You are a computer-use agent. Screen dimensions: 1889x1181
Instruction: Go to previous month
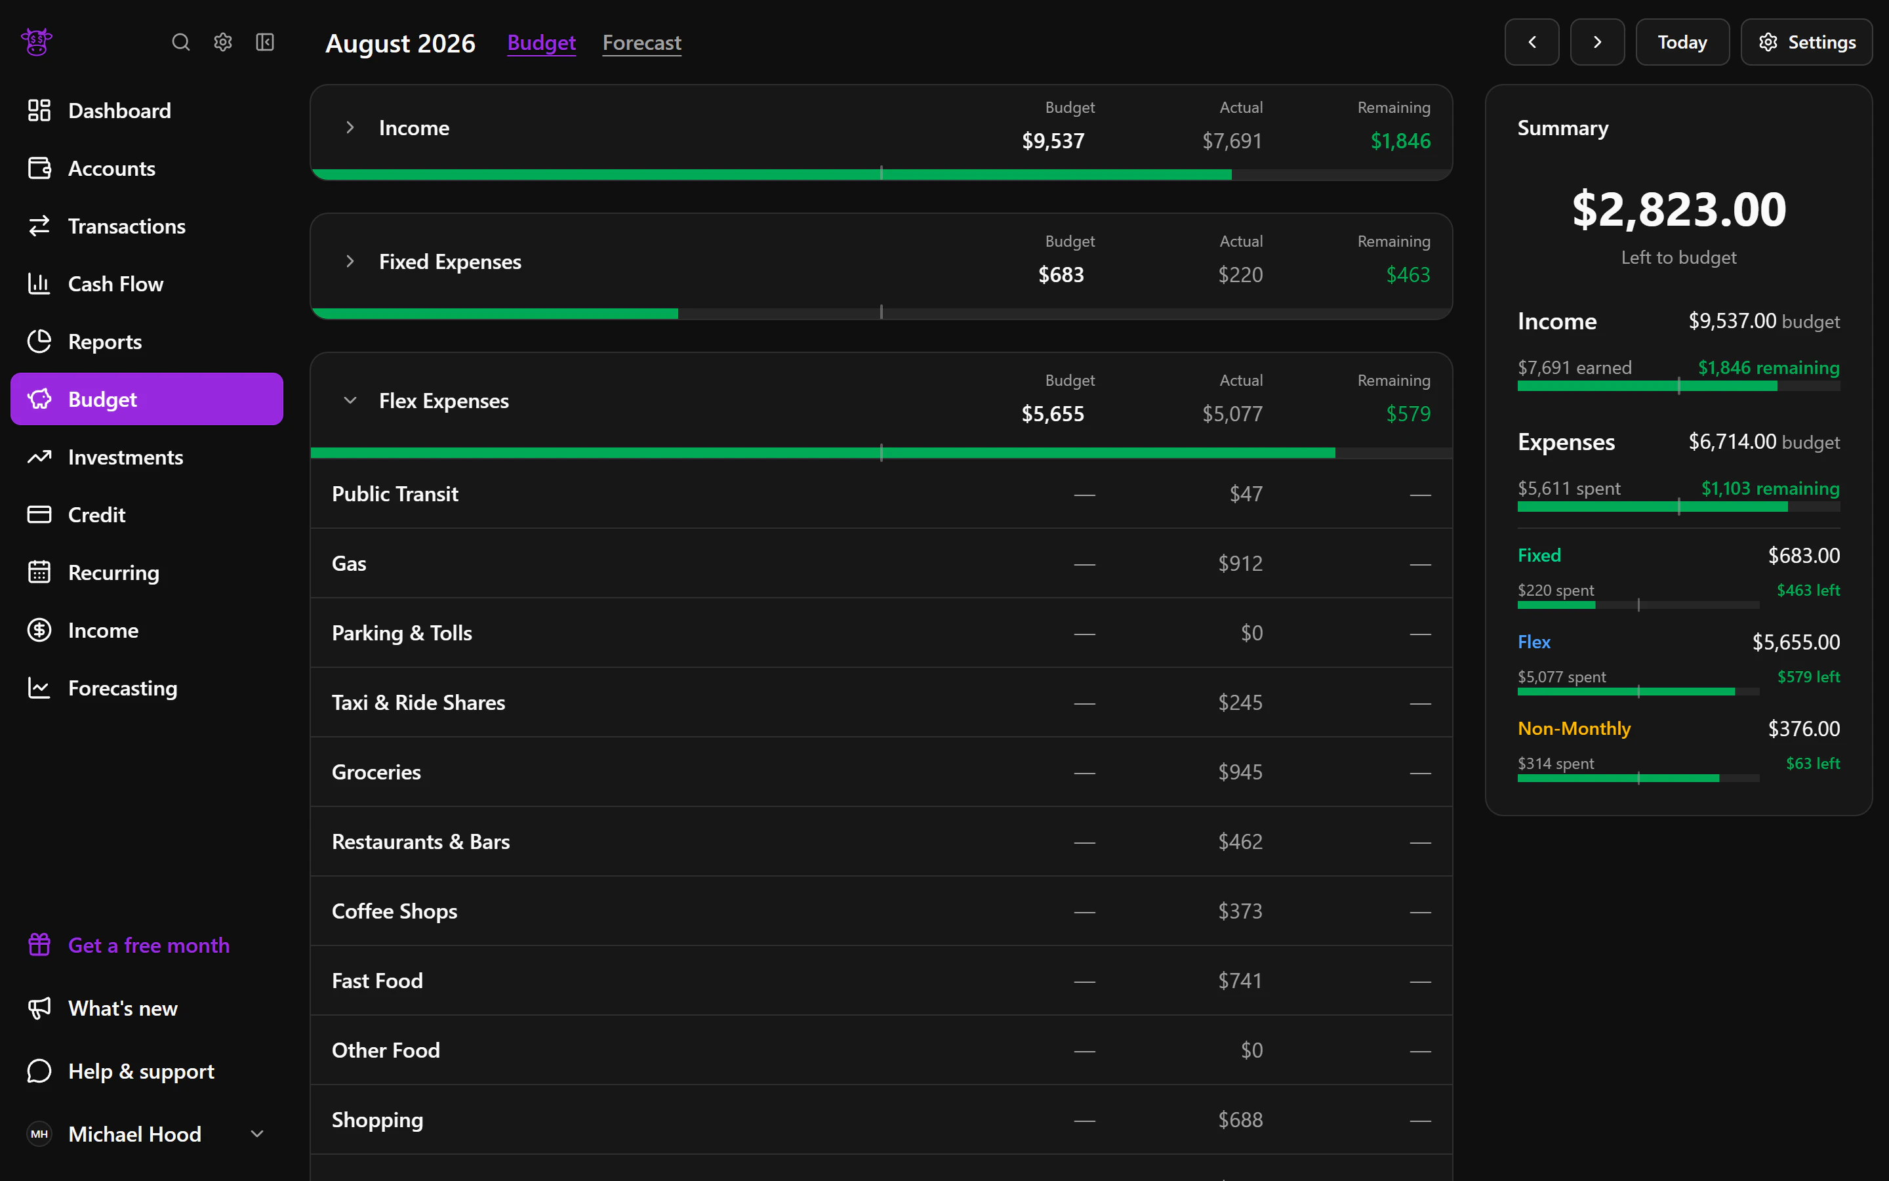(1532, 42)
